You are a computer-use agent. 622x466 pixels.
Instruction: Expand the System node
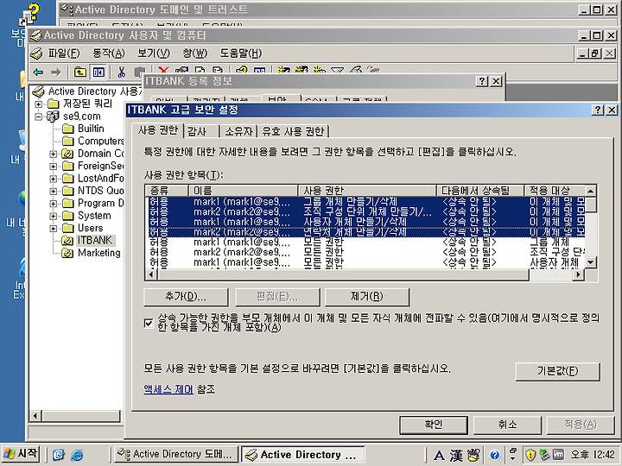click(54, 216)
